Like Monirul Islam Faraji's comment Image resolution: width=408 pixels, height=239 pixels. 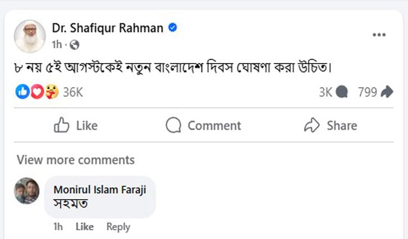click(x=84, y=227)
